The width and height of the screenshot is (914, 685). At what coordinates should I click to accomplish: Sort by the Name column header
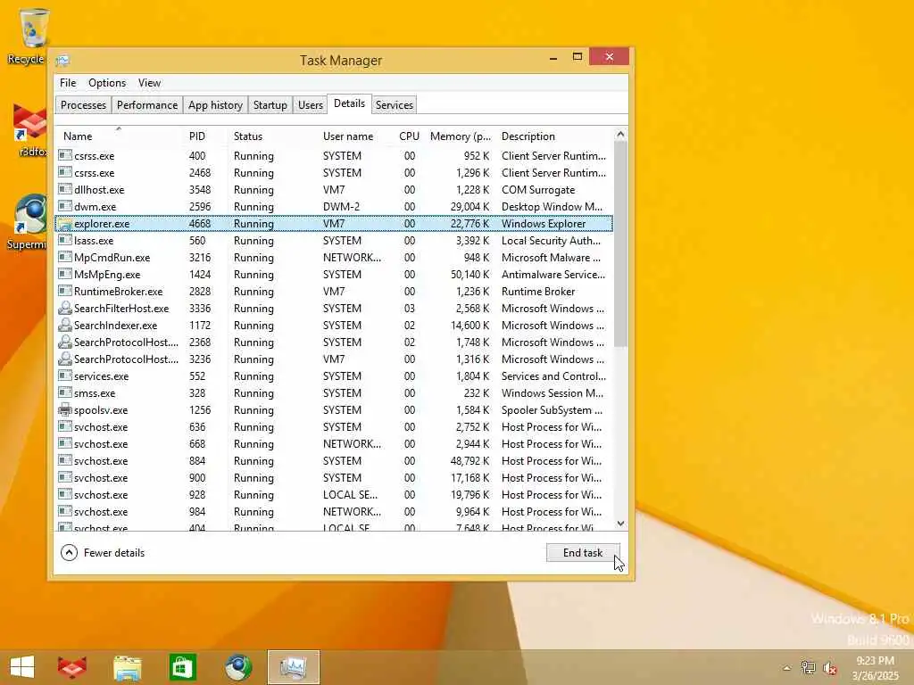(x=119, y=136)
